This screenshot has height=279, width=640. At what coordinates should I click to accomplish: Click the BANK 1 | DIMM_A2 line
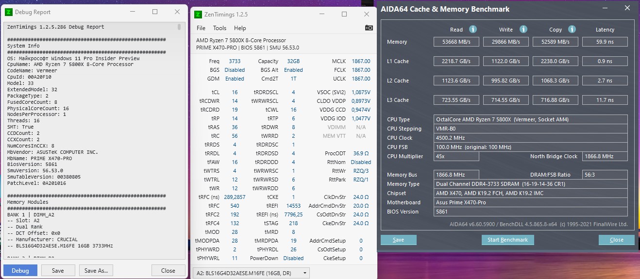point(32,214)
